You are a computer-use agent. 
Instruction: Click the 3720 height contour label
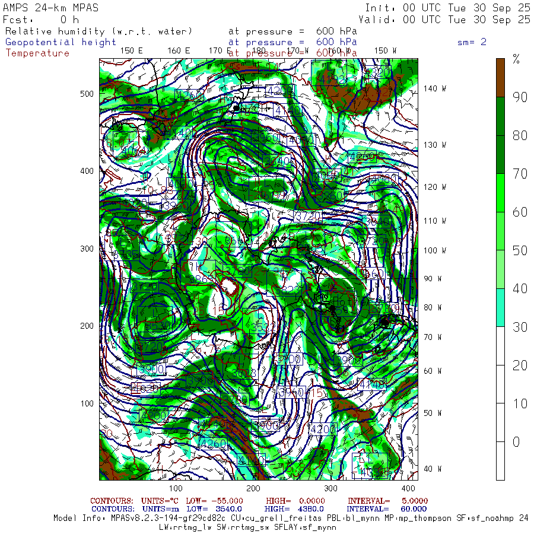(x=306, y=216)
